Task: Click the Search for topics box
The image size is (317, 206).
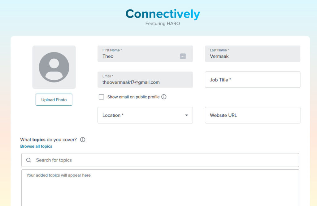Action: tap(160, 160)
